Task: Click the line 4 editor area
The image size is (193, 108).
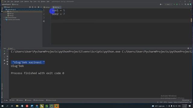Action: [121, 21]
